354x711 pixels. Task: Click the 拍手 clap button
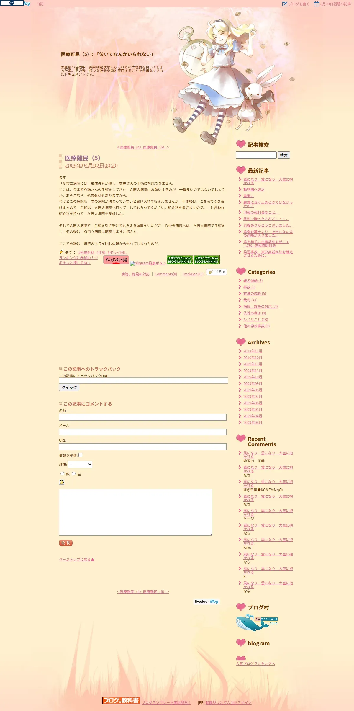point(217,272)
